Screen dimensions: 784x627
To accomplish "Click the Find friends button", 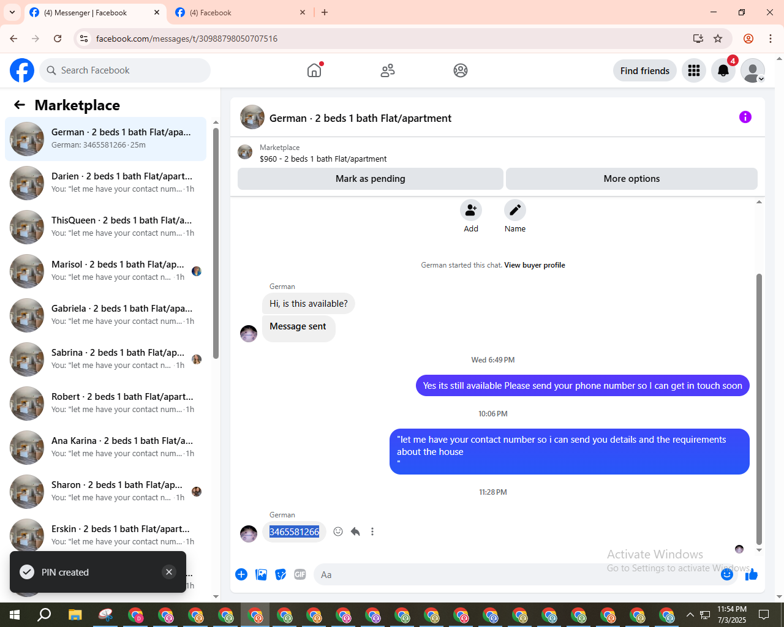I will 645,70.
